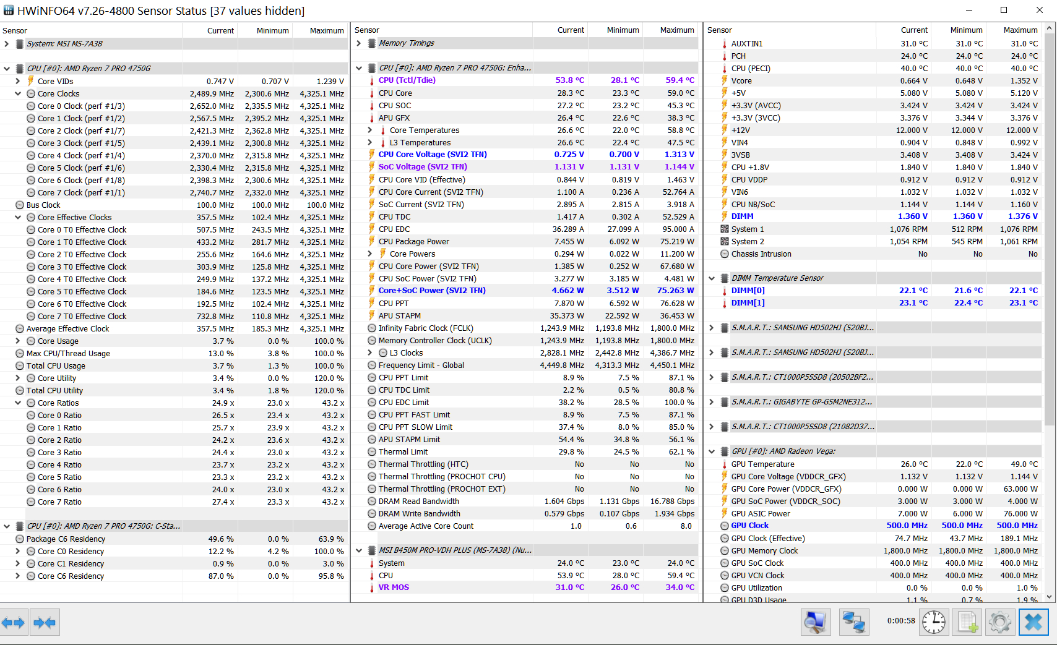1057x645 pixels.
Task: Click the lightning icon beside Vcore
Action: [724, 80]
